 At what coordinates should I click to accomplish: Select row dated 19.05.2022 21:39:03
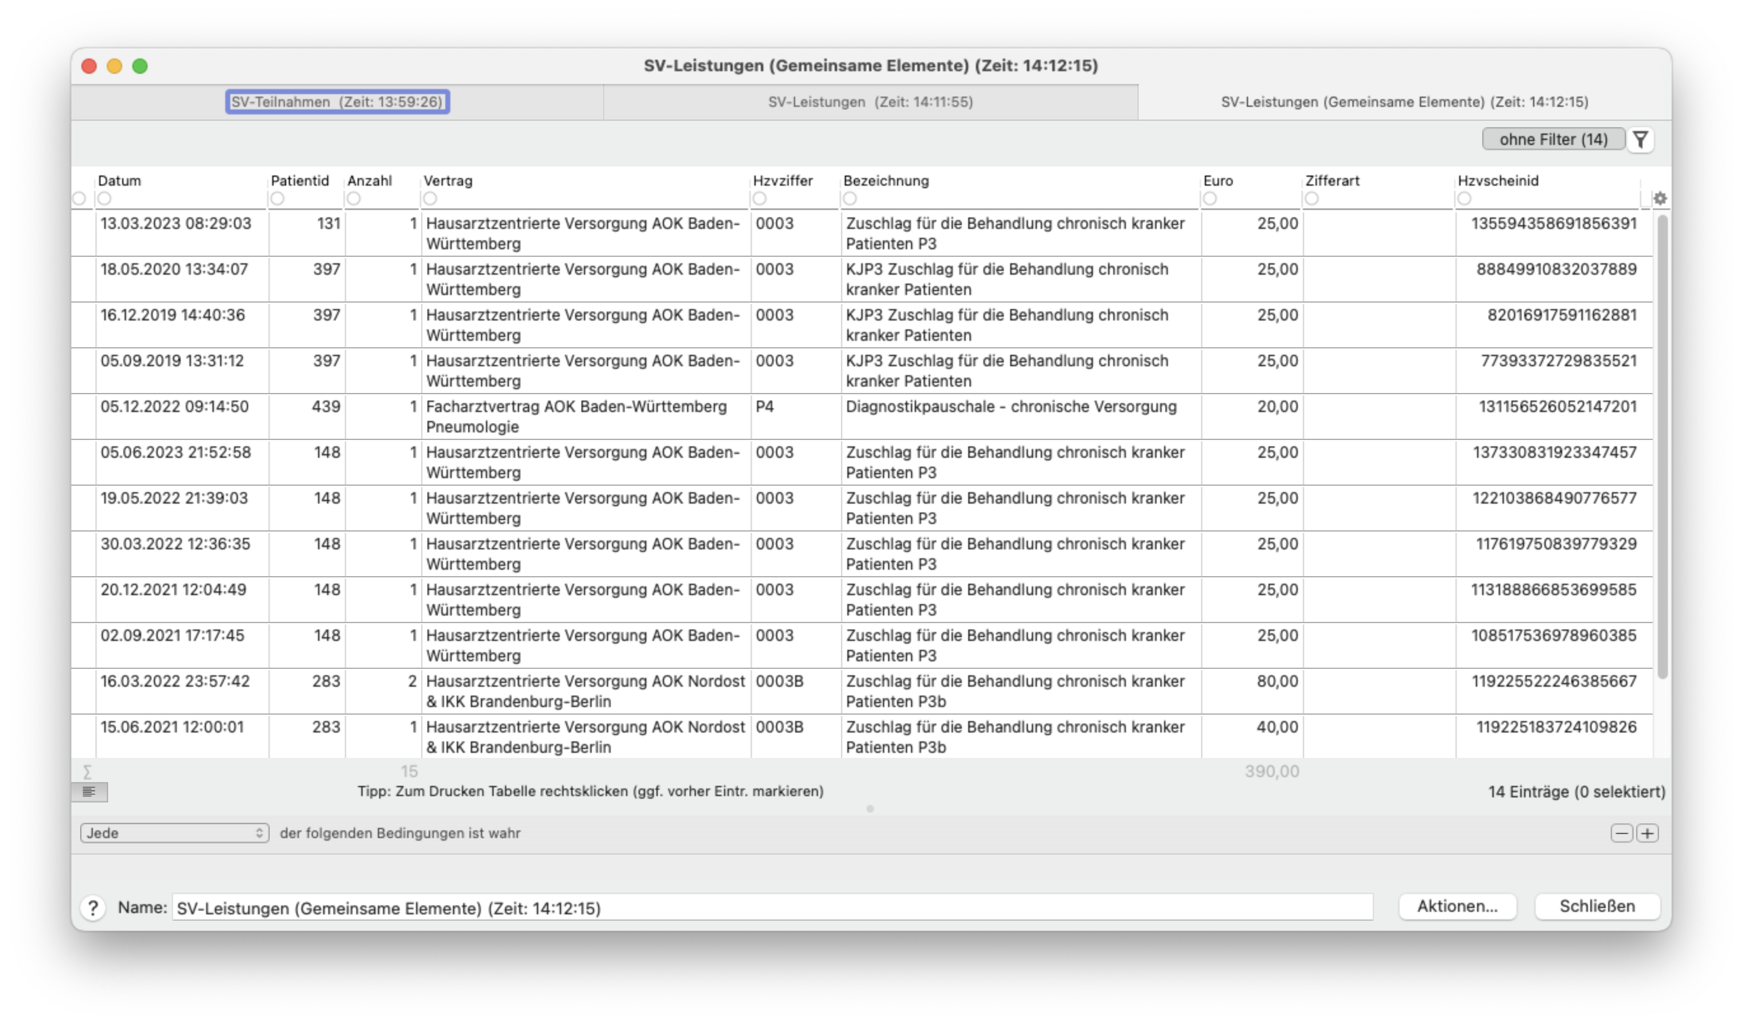tap(861, 508)
